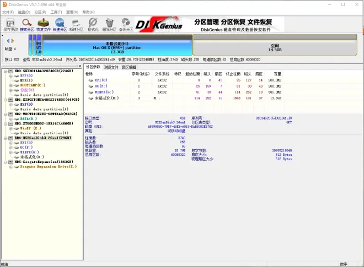Click the 序号(状态) column header

pyautogui.click(x=141, y=74)
